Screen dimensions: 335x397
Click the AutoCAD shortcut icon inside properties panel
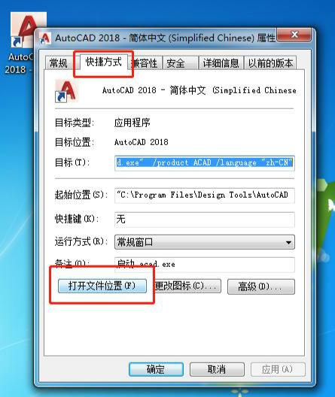click(x=65, y=91)
